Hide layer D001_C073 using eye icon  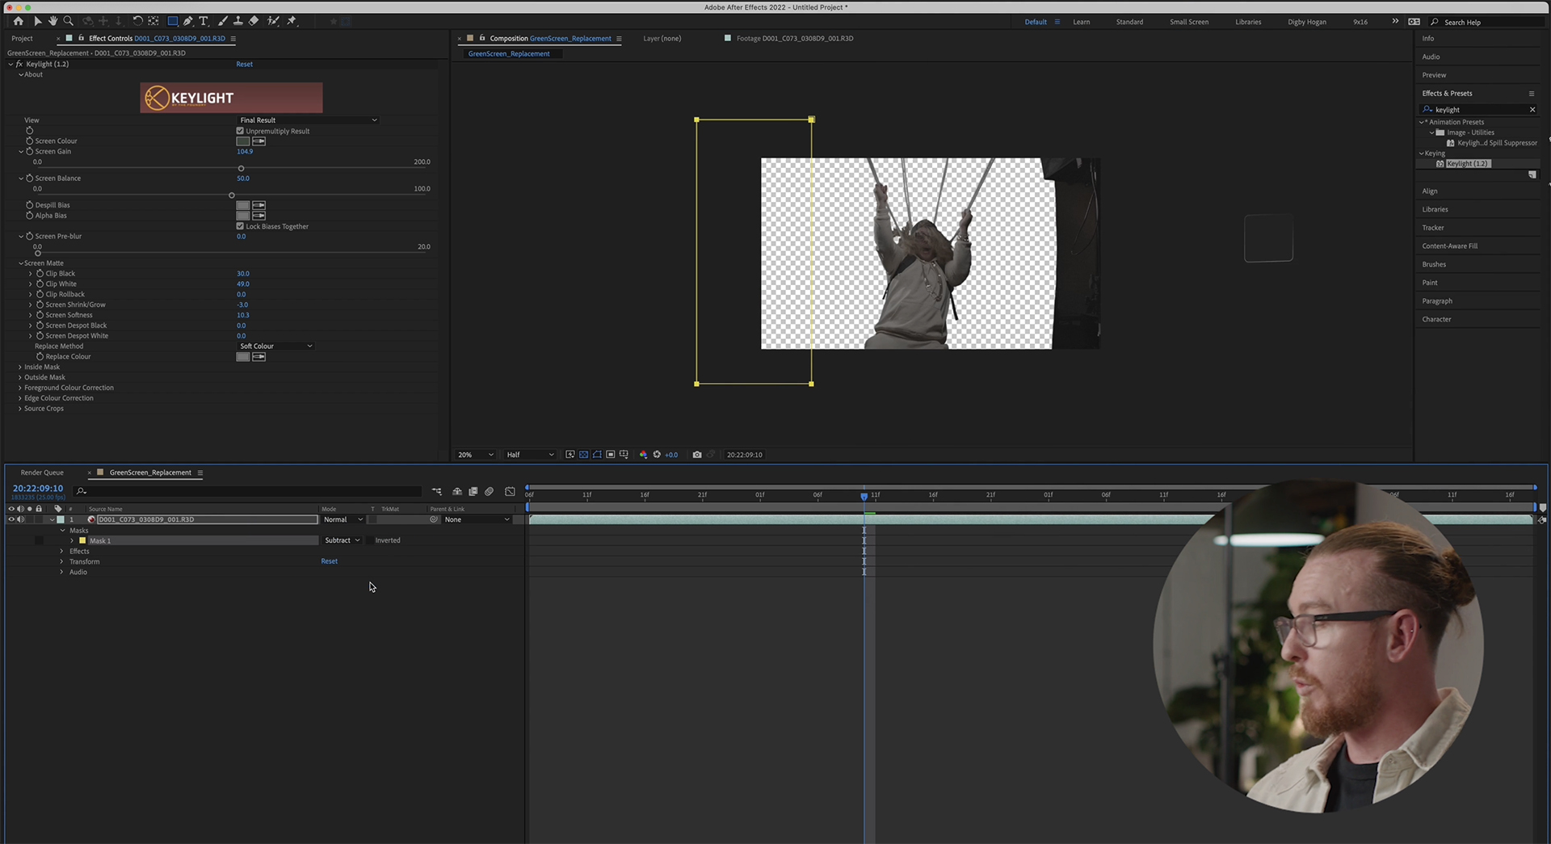click(x=11, y=519)
